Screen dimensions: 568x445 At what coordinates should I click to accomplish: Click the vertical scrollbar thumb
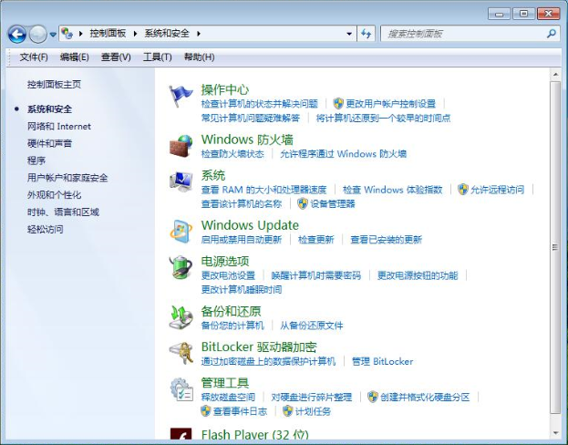pyautogui.click(x=555, y=247)
